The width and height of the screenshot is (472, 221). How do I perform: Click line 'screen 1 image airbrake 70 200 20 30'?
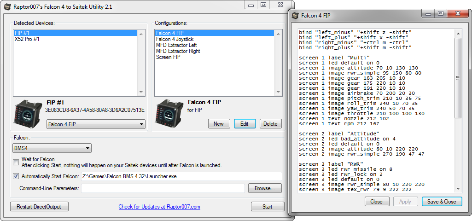(357, 93)
